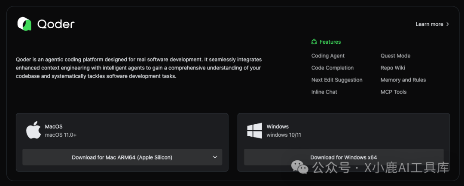464x186 pixels.
Task: Open the Next Edit Suggestion link
Action: click(x=337, y=80)
